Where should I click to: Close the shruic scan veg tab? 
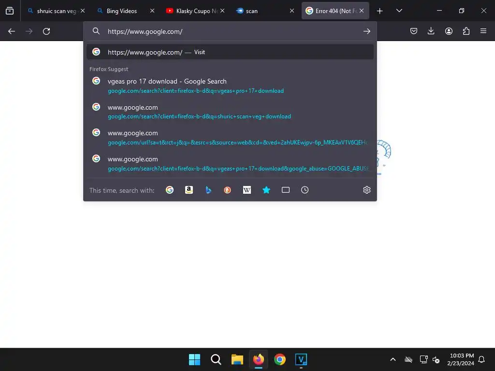tap(82, 11)
